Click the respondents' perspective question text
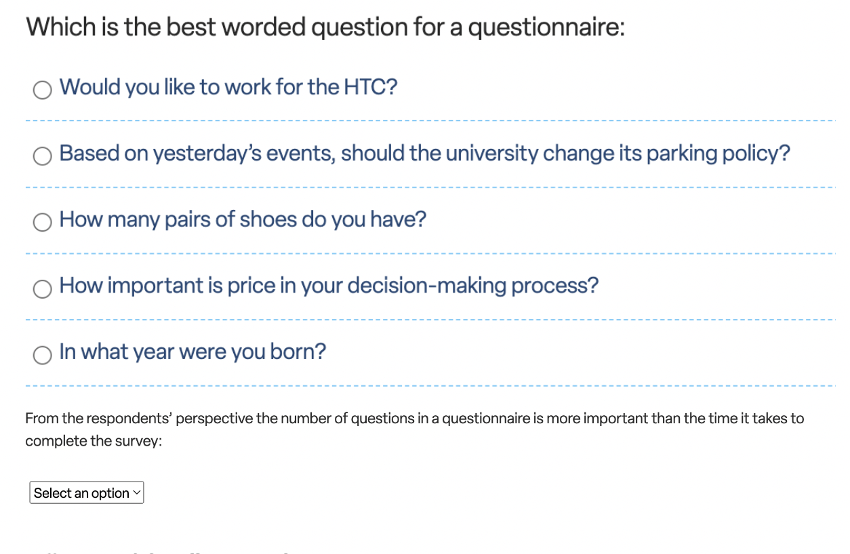850x554 pixels. [414, 429]
